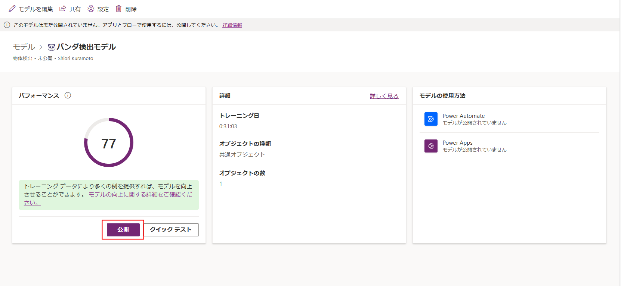Click the breadcrumb chevron separator
The width and height of the screenshot is (621, 286).
(41, 47)
